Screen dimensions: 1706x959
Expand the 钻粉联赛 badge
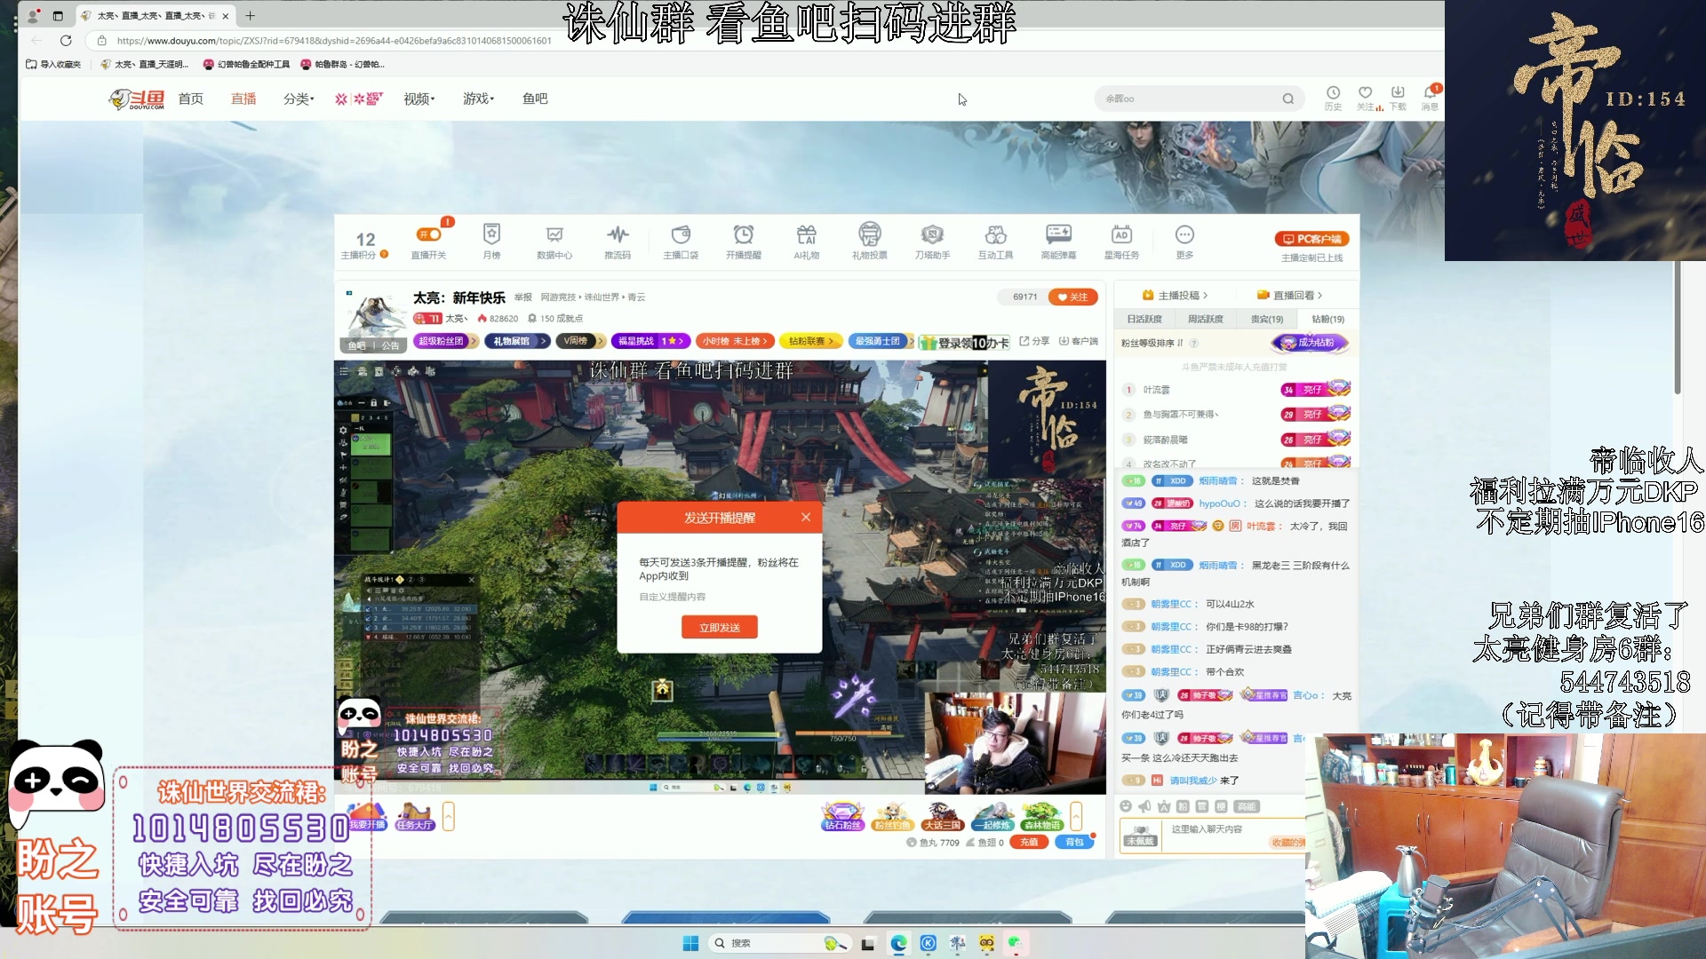point(812,341)
